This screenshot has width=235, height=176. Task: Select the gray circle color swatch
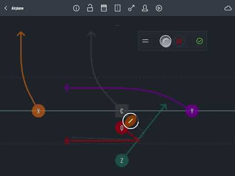tap(165, 41)
